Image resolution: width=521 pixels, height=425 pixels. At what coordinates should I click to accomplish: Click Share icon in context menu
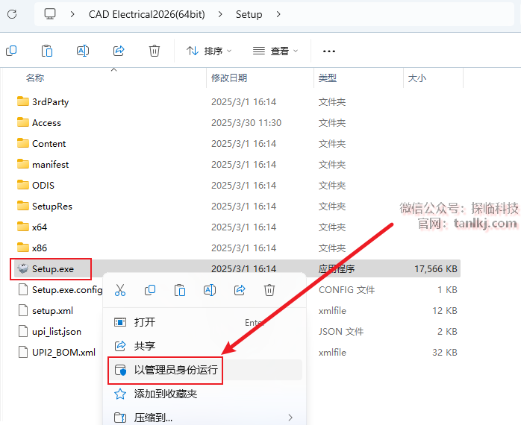(x=240, y=290)
